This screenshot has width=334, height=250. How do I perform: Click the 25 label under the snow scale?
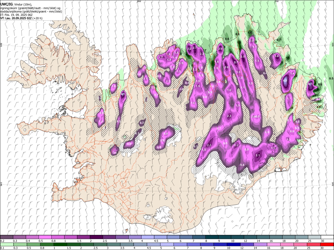(310, 241)
